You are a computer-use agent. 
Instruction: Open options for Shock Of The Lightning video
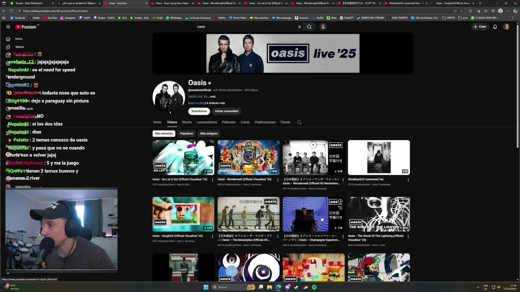point(408,236)
